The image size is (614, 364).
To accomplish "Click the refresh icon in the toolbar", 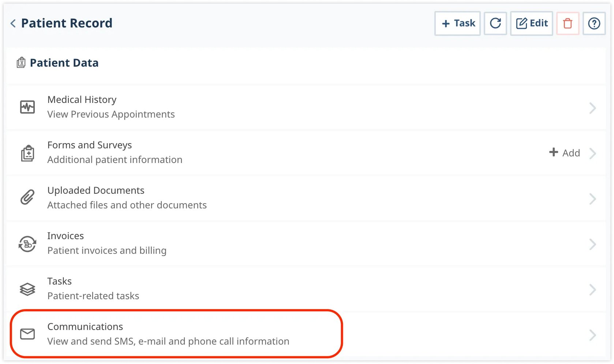I will tap(495, 23).
